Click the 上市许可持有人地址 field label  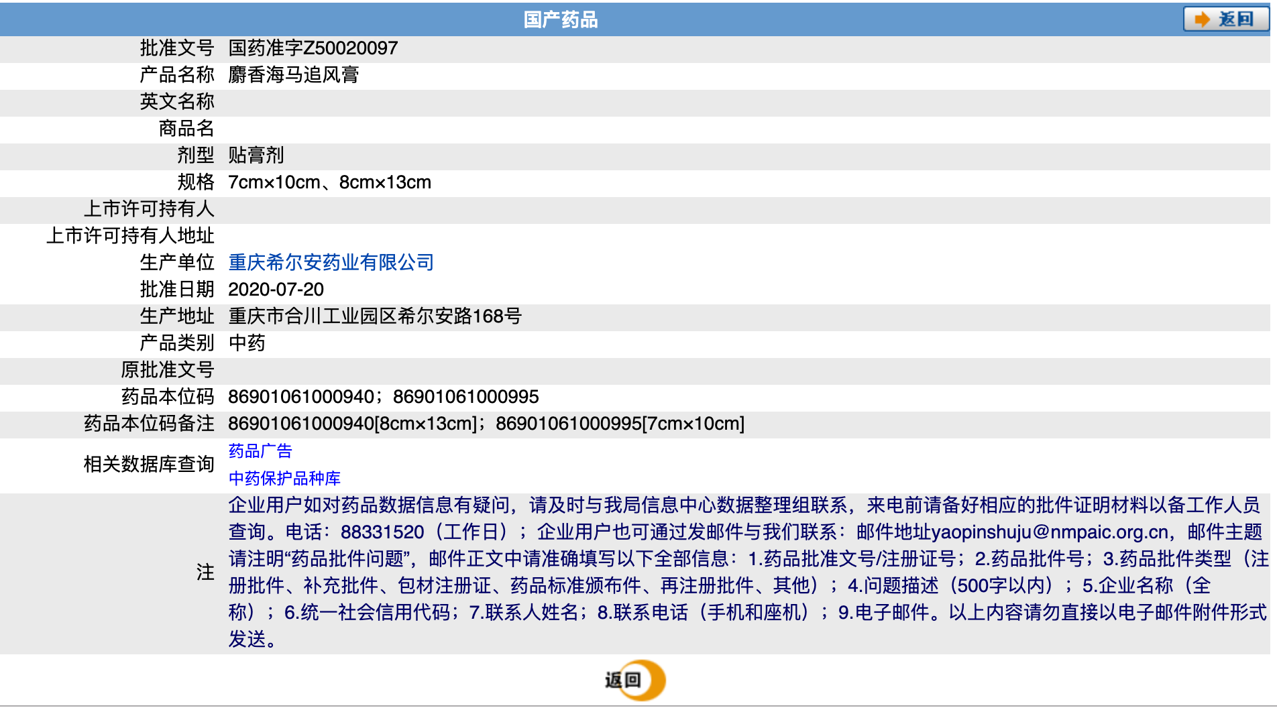[x=130, y=235]
